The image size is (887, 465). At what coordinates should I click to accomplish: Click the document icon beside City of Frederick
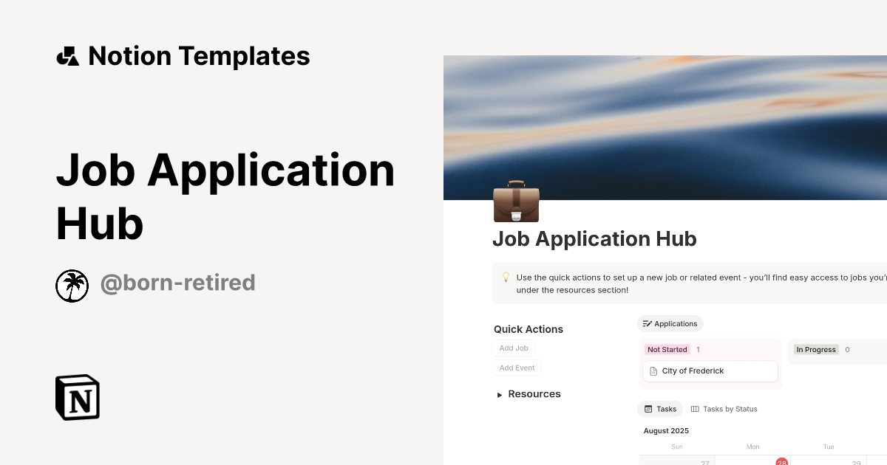tap(653, 371)
